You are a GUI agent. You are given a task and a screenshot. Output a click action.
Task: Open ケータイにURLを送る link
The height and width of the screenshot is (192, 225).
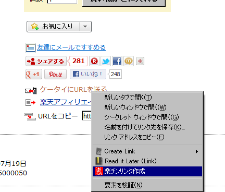point(73,89)
